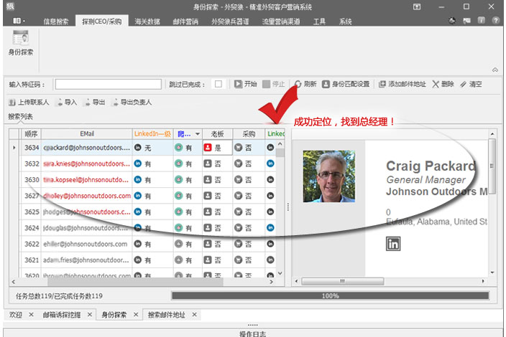Open the quick access dropdown at top-left
Screen dimensions: 506x337
[x=19, y=21]
